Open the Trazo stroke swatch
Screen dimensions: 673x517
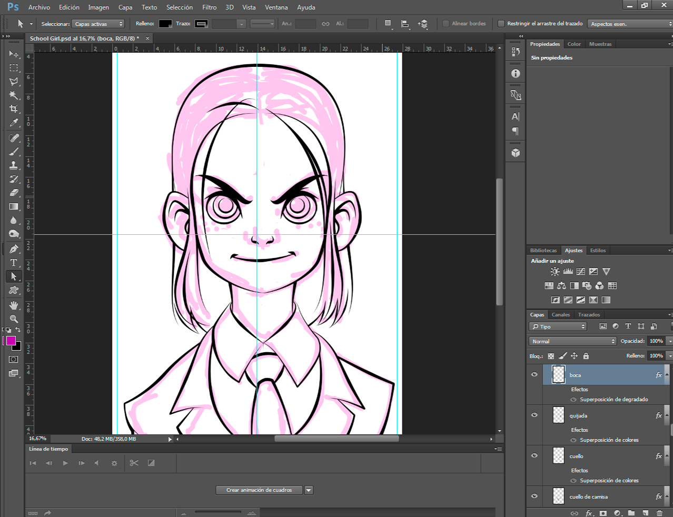pos(201,24)
